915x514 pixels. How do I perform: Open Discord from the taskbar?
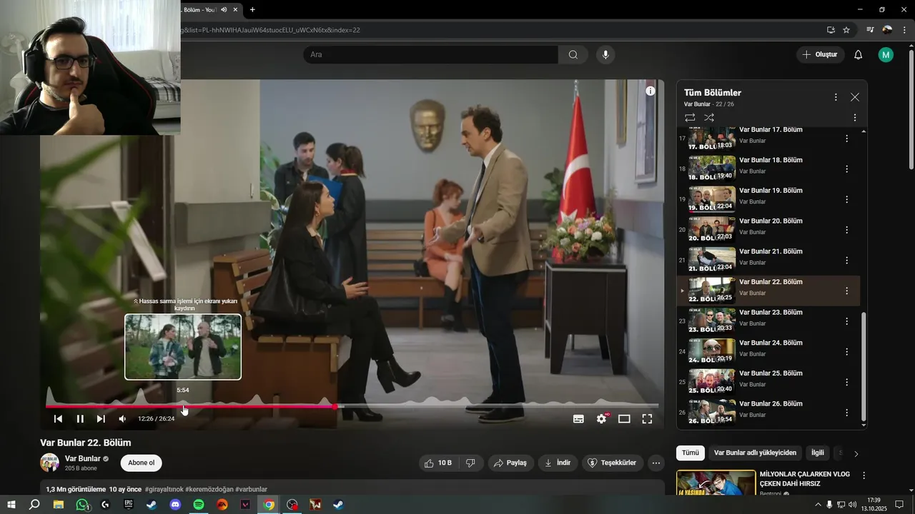[x=175, y=505]
